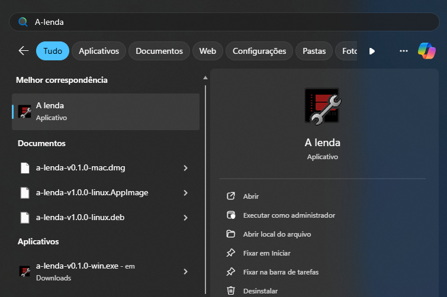Click the Melhor correspondência heading
Viewport: 447px width, 297px height.
(62, 80)
